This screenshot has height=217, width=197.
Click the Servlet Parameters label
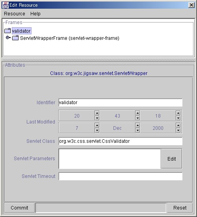[x=34, y=159]
